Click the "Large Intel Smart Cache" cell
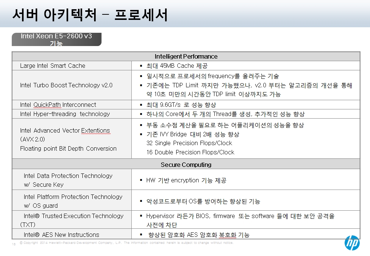The height and width of the screenshot is (256, 370). point(72,66)
